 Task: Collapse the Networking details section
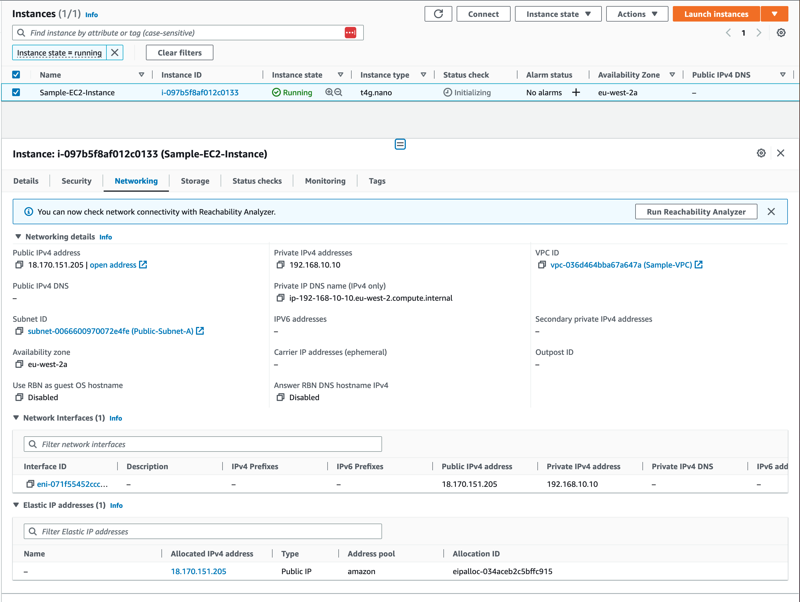pyautogui.click(x=18, y=236)
